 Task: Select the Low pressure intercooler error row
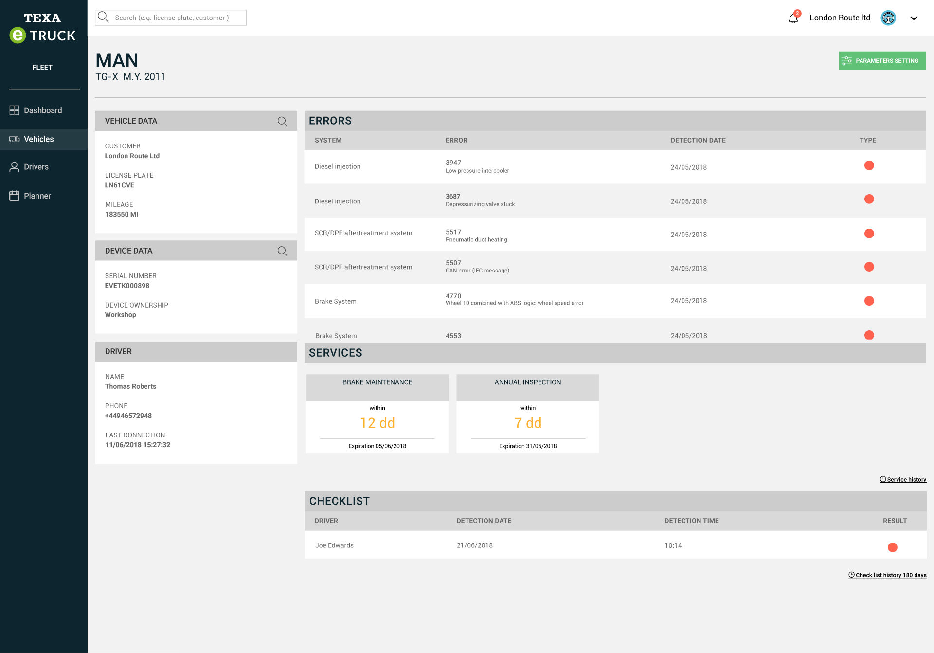point(615,166)
